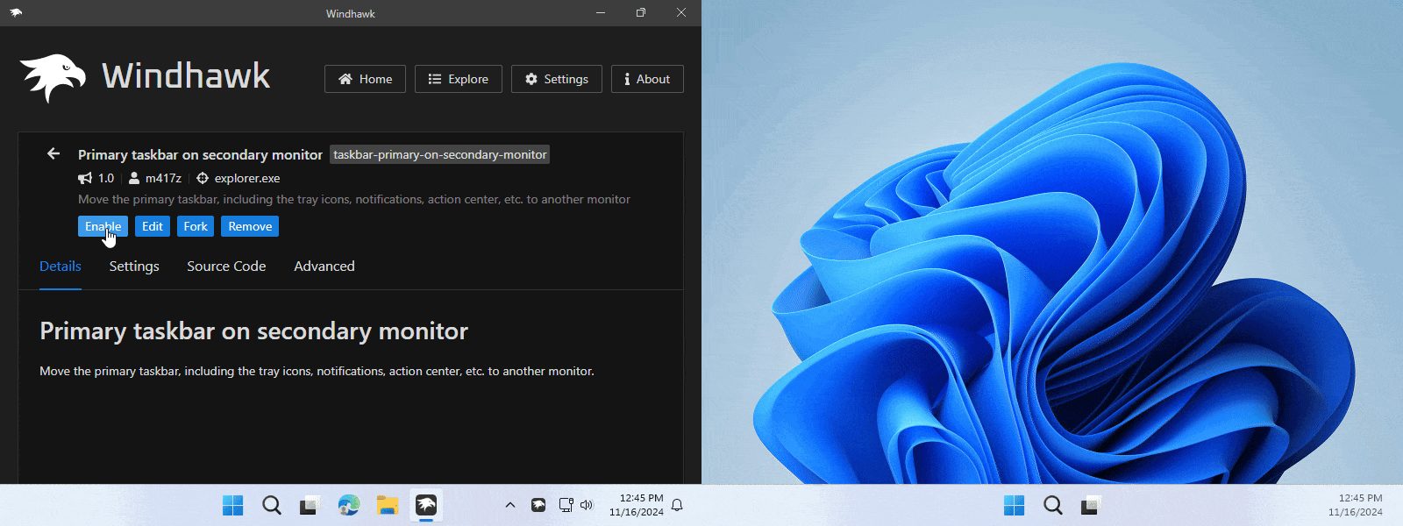The image size is (1403, 526).
Task: Go to the Explore page
Action: [458, 79]
